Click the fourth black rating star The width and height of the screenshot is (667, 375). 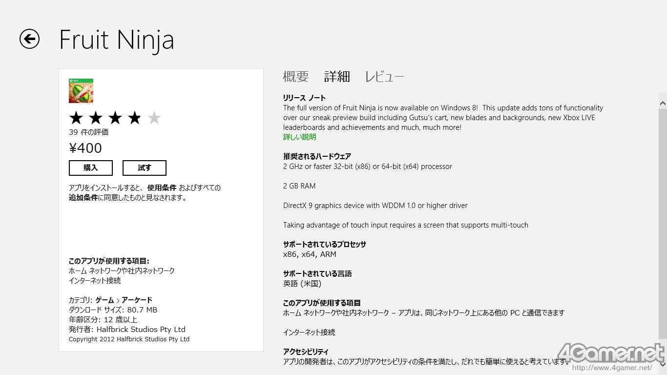(135, 118)
